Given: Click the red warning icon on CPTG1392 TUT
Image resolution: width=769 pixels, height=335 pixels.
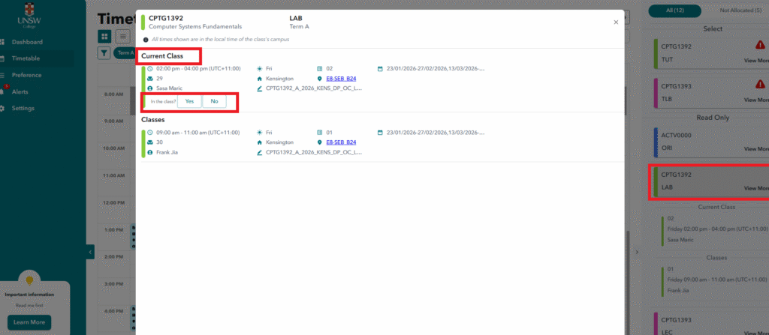Looking at the screenshot, I should pos(759,43).
